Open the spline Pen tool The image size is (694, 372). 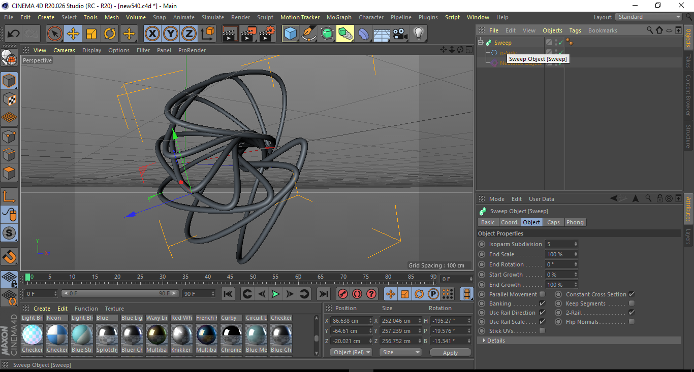point(308,34)
